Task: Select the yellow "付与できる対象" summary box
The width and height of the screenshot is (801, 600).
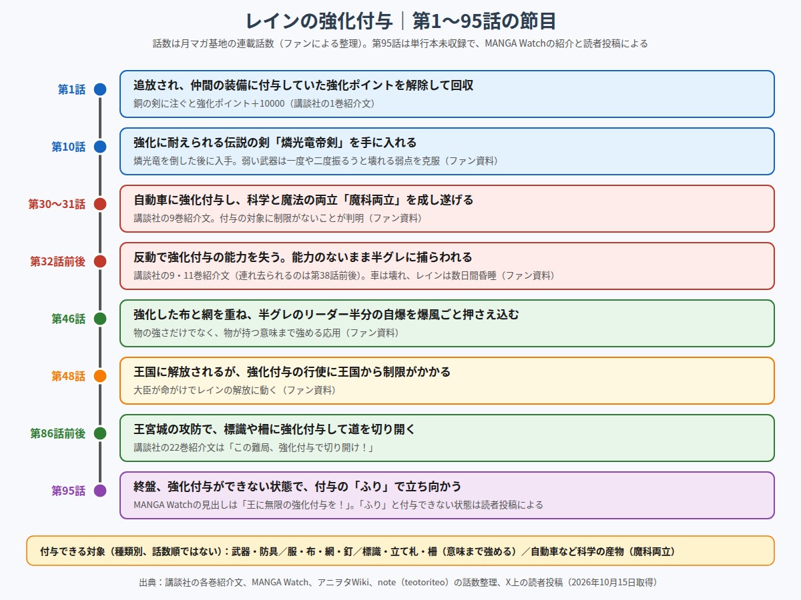Action: (x=400, y=551)
